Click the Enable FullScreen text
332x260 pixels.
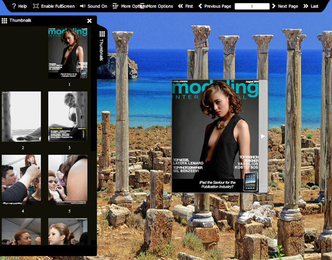(x=58, y=6)
